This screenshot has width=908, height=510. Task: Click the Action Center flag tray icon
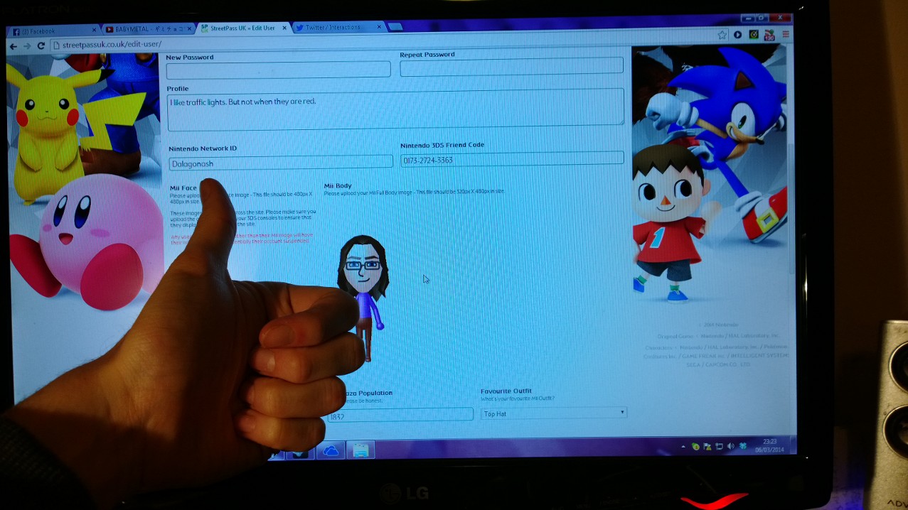click(x=707, y=447)
